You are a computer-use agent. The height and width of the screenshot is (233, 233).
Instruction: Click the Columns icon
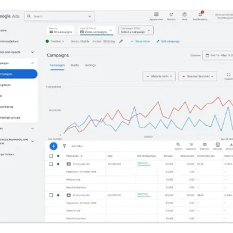tap(204, 144)
